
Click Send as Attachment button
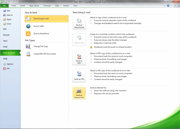pyautogui.click(x=79, y=23)
